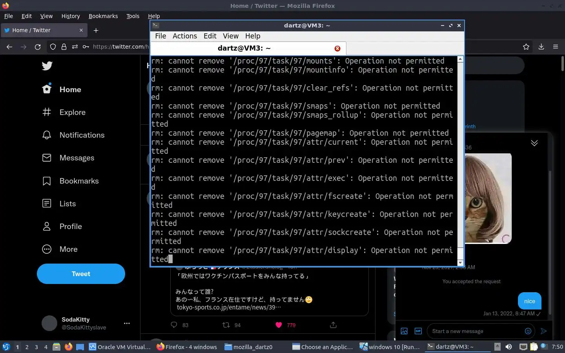Click the saved login key icon

pos(86,47)
